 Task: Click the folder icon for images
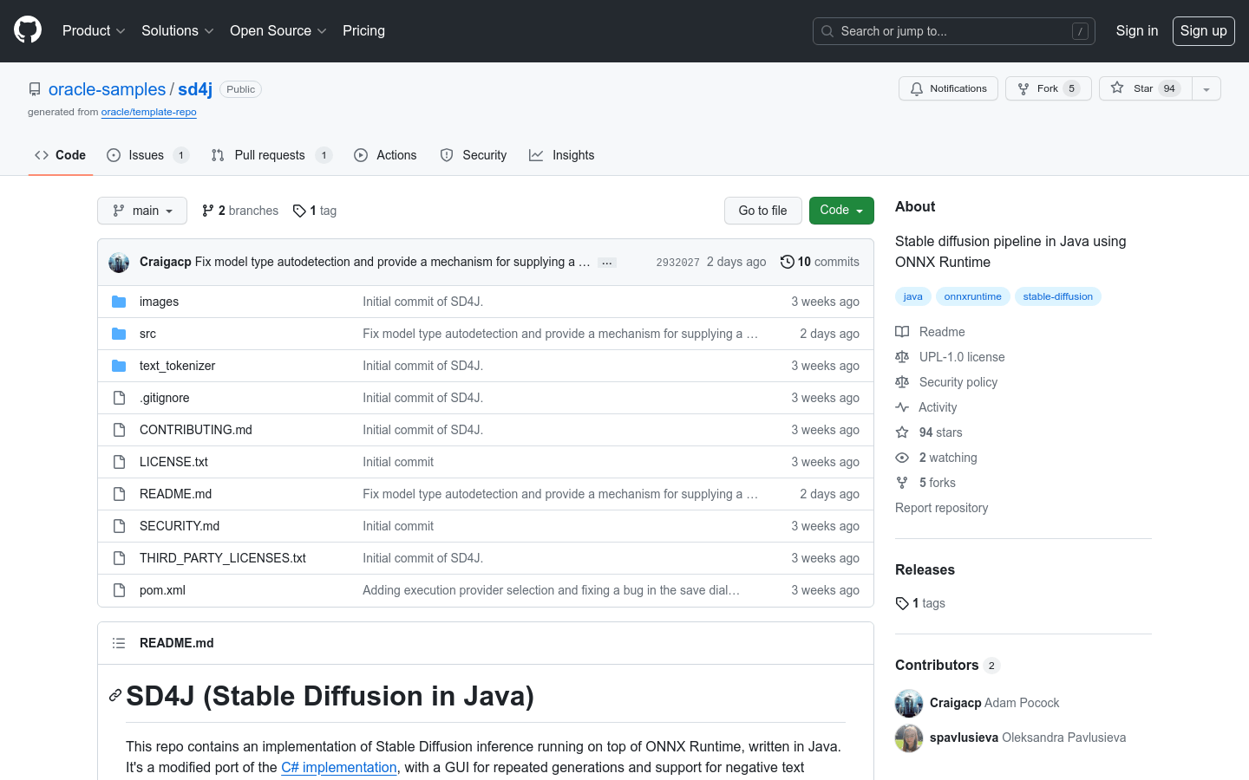click(119, 302)
